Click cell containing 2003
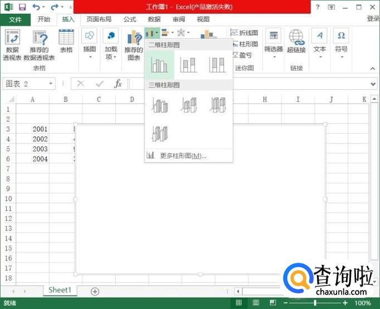The width and height of the screenshot is (380, 309). [x=33, y=149]
